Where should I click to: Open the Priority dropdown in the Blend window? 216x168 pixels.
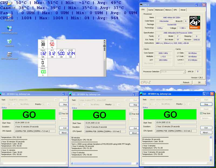(x=187, y=104)
